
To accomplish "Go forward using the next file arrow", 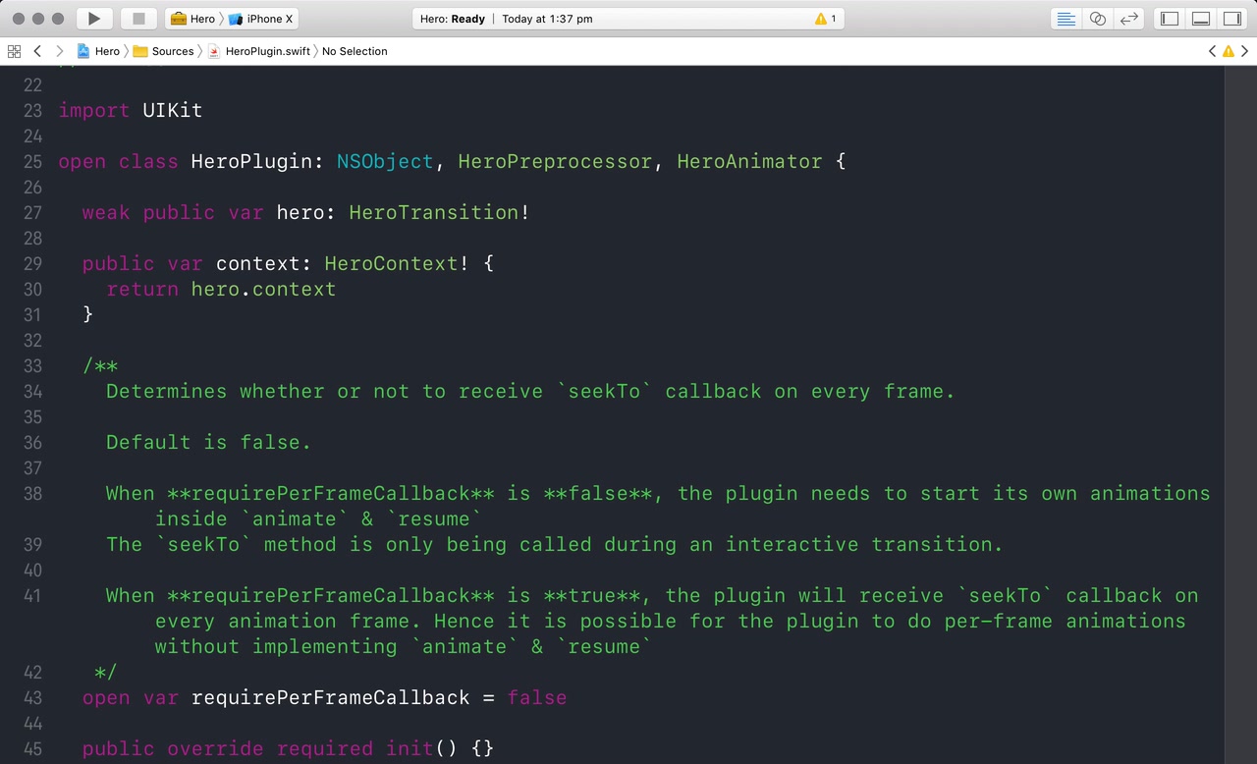I will click(59, 51).
